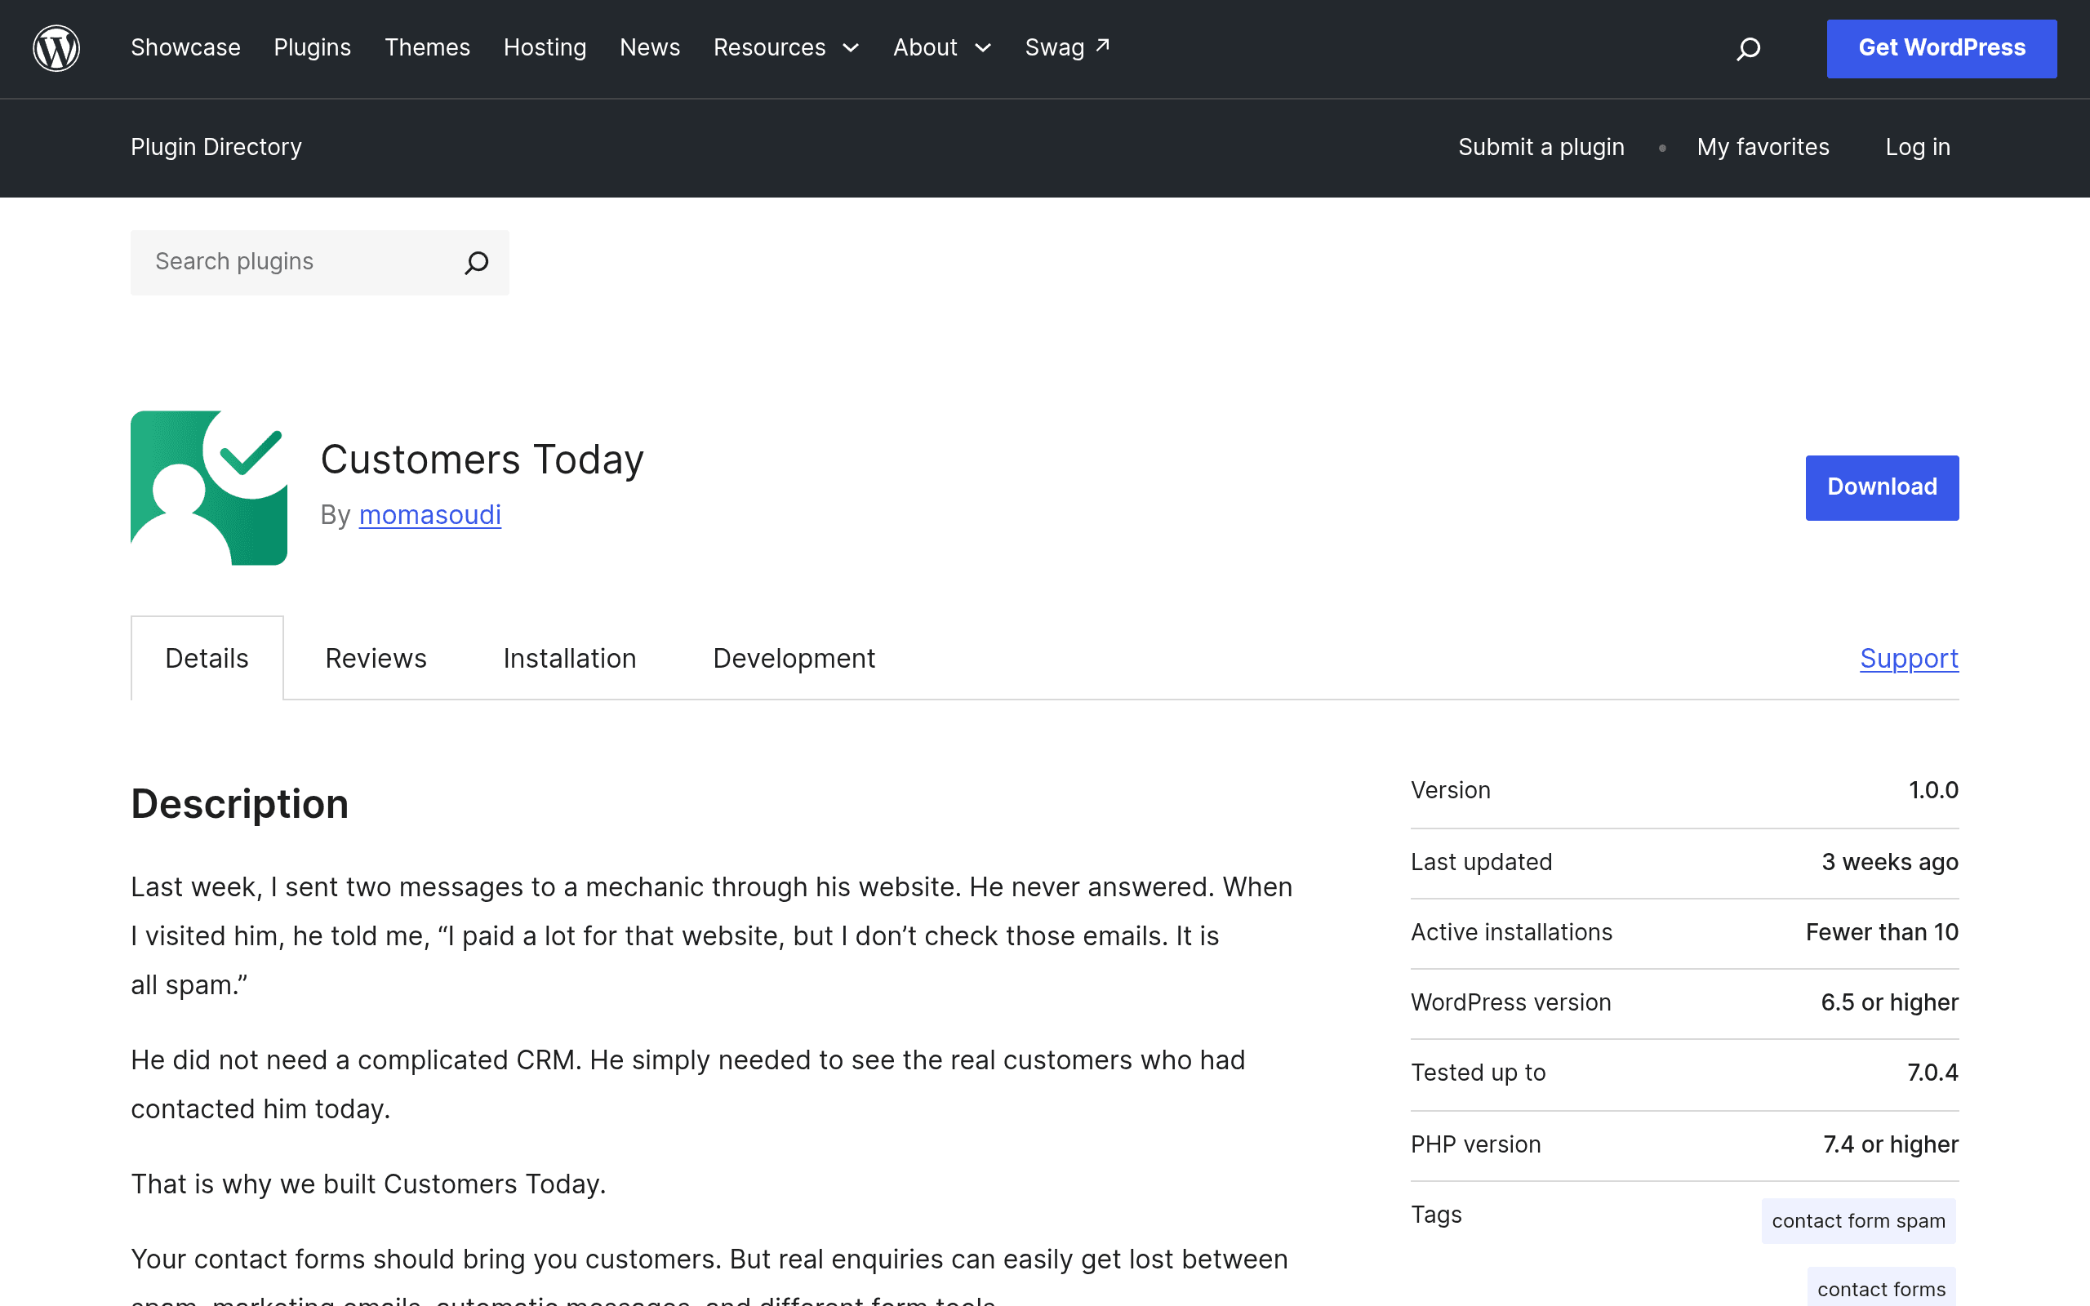Screen dimensions: 2090x1306
Task: Click the '3 weeks ago' value
Action: [1891, 862]
